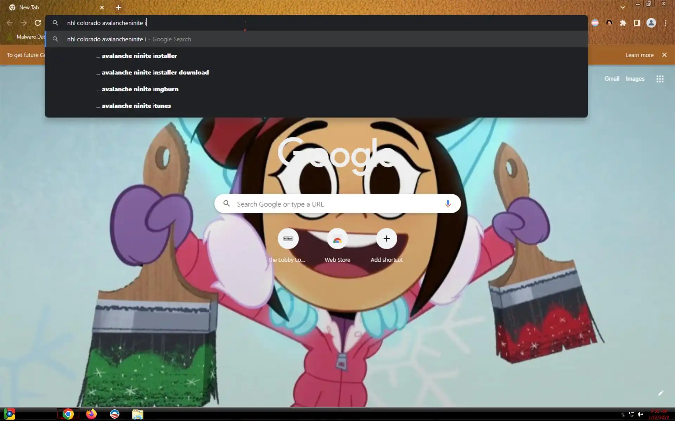The height and width of the screenshot is (421, 675).
Task: Click the Add shortcut plus button
Action: (x=386, y=239)
